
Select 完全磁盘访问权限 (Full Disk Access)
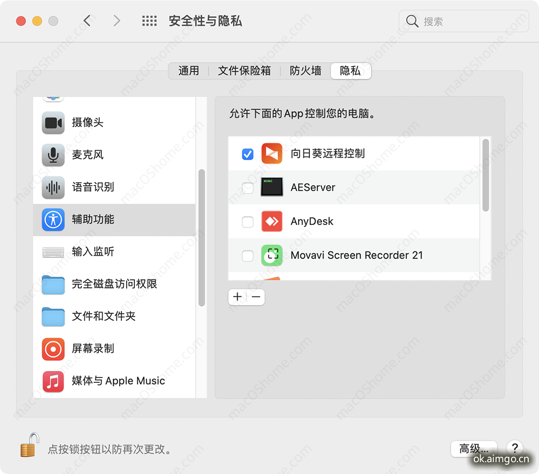tap(53, 284)
